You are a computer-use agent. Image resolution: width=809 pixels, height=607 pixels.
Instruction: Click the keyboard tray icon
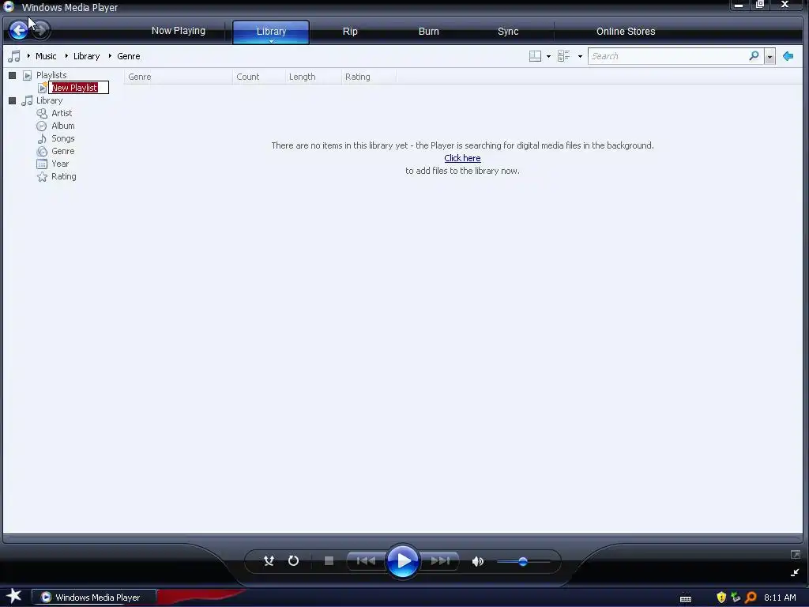tap(686, 598)
